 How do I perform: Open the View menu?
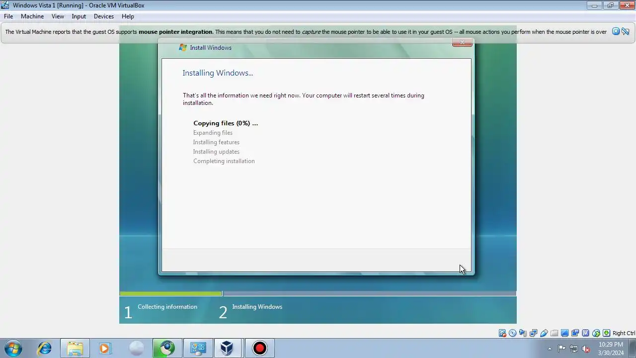point(58,16)
